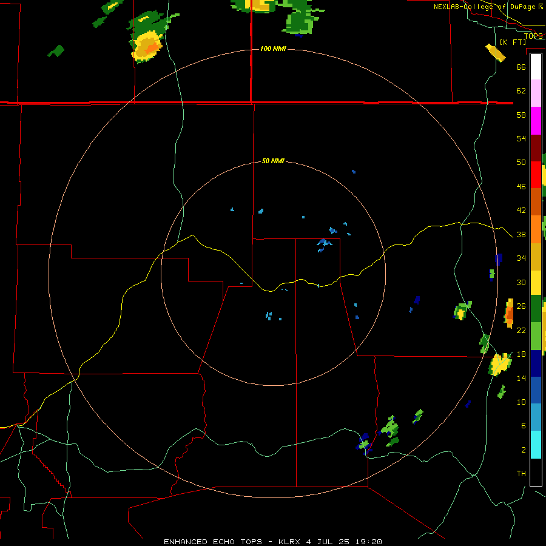
Task: Click the 100 NMI range ring label
Action: coord(273,49)
